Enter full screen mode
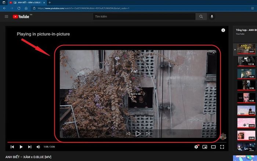Viewport: 257px width, 161px height. tap(222, 147)
